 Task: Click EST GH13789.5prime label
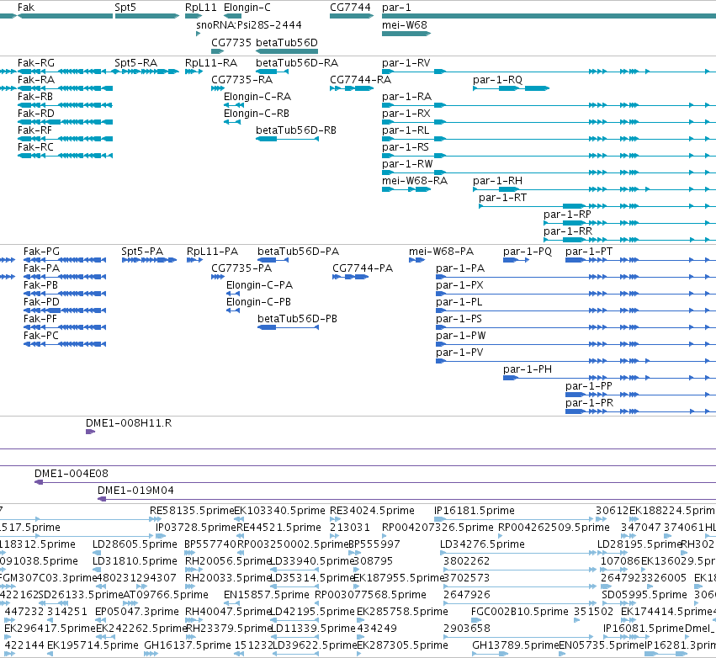pos(516,645)
